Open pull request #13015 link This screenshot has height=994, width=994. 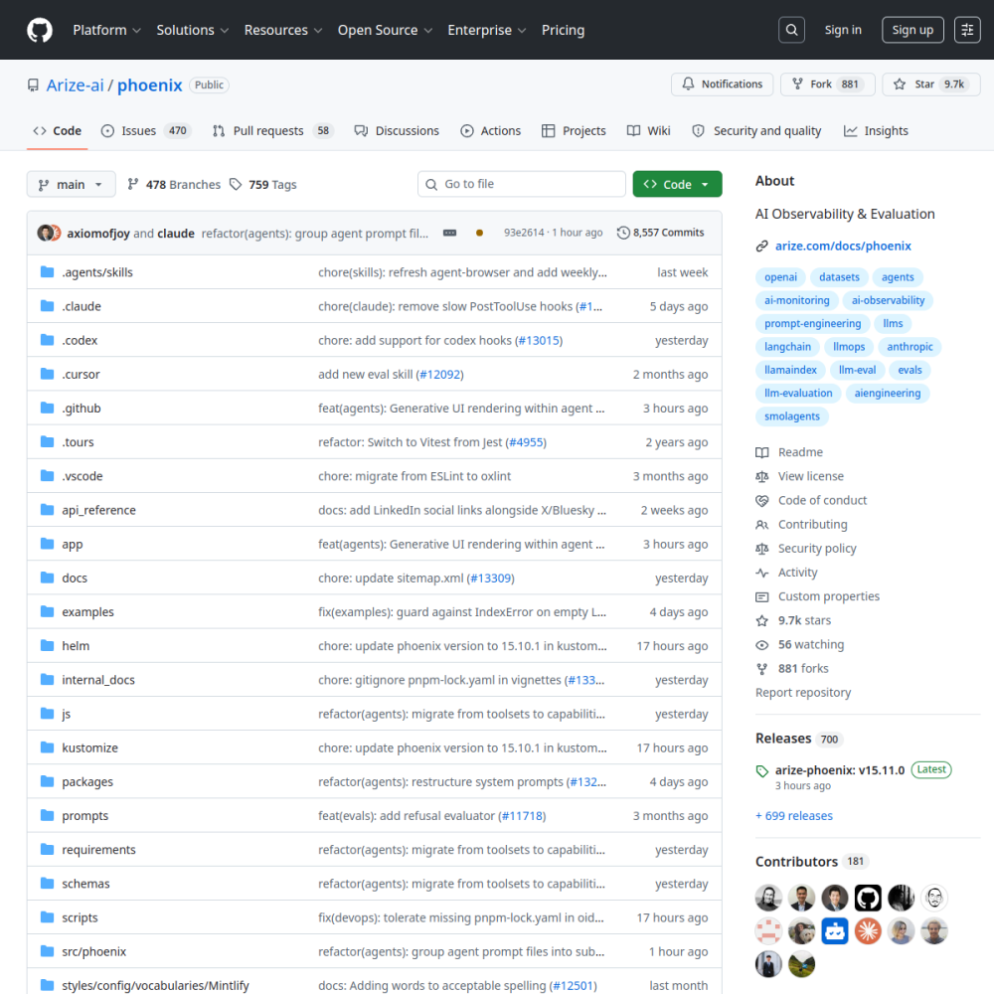[539, 340]
